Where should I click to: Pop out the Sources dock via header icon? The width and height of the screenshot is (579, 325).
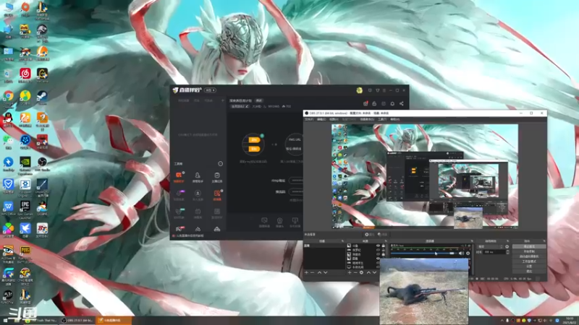(x=386, y=241)
